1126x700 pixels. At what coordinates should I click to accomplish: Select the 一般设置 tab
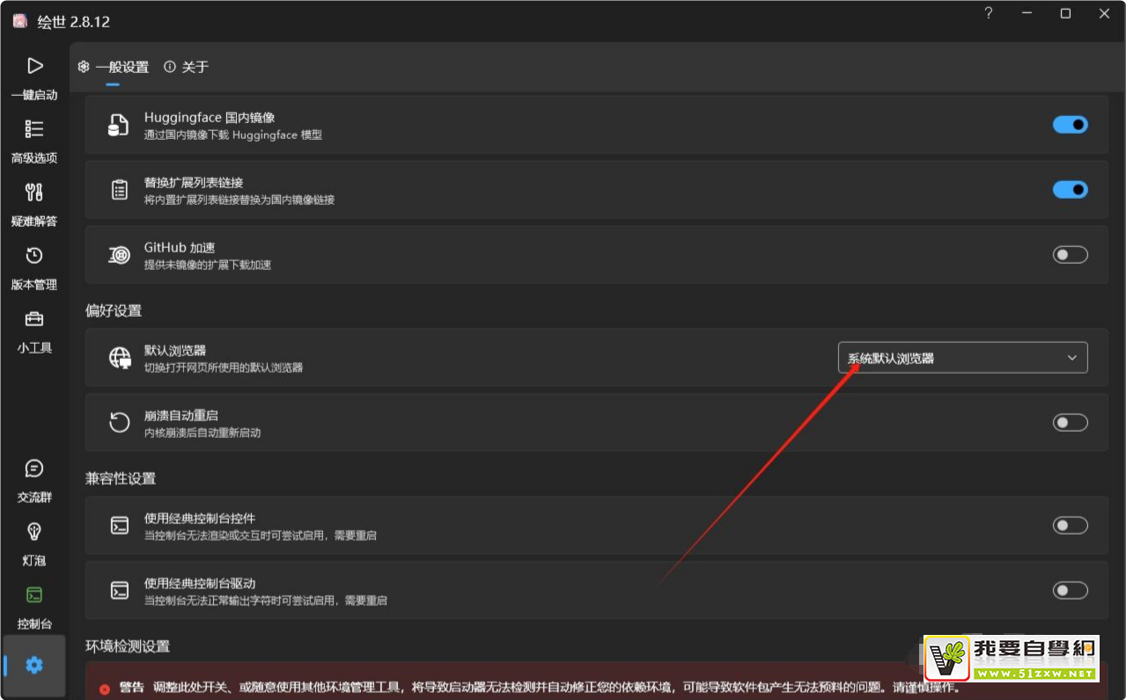(114, 67)
